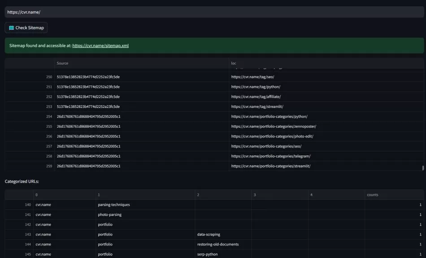Click the serp-python cell
The image size is (426, 258).
click(x=206, y=254)
